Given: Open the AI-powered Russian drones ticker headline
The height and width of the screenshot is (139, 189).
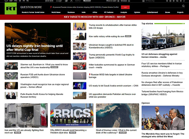Looking at the screenshot, I should (86, 7).
